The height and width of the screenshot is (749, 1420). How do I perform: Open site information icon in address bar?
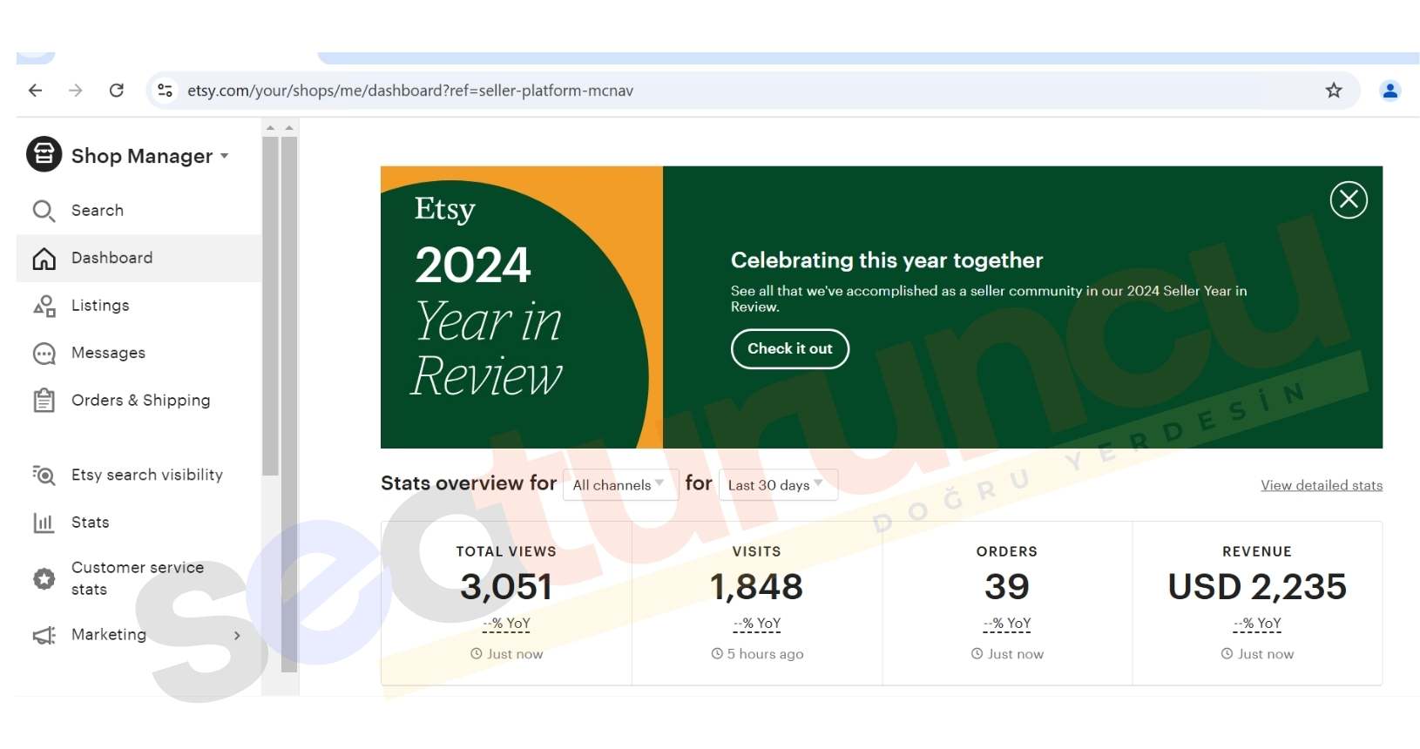click(x=165, y=91)
